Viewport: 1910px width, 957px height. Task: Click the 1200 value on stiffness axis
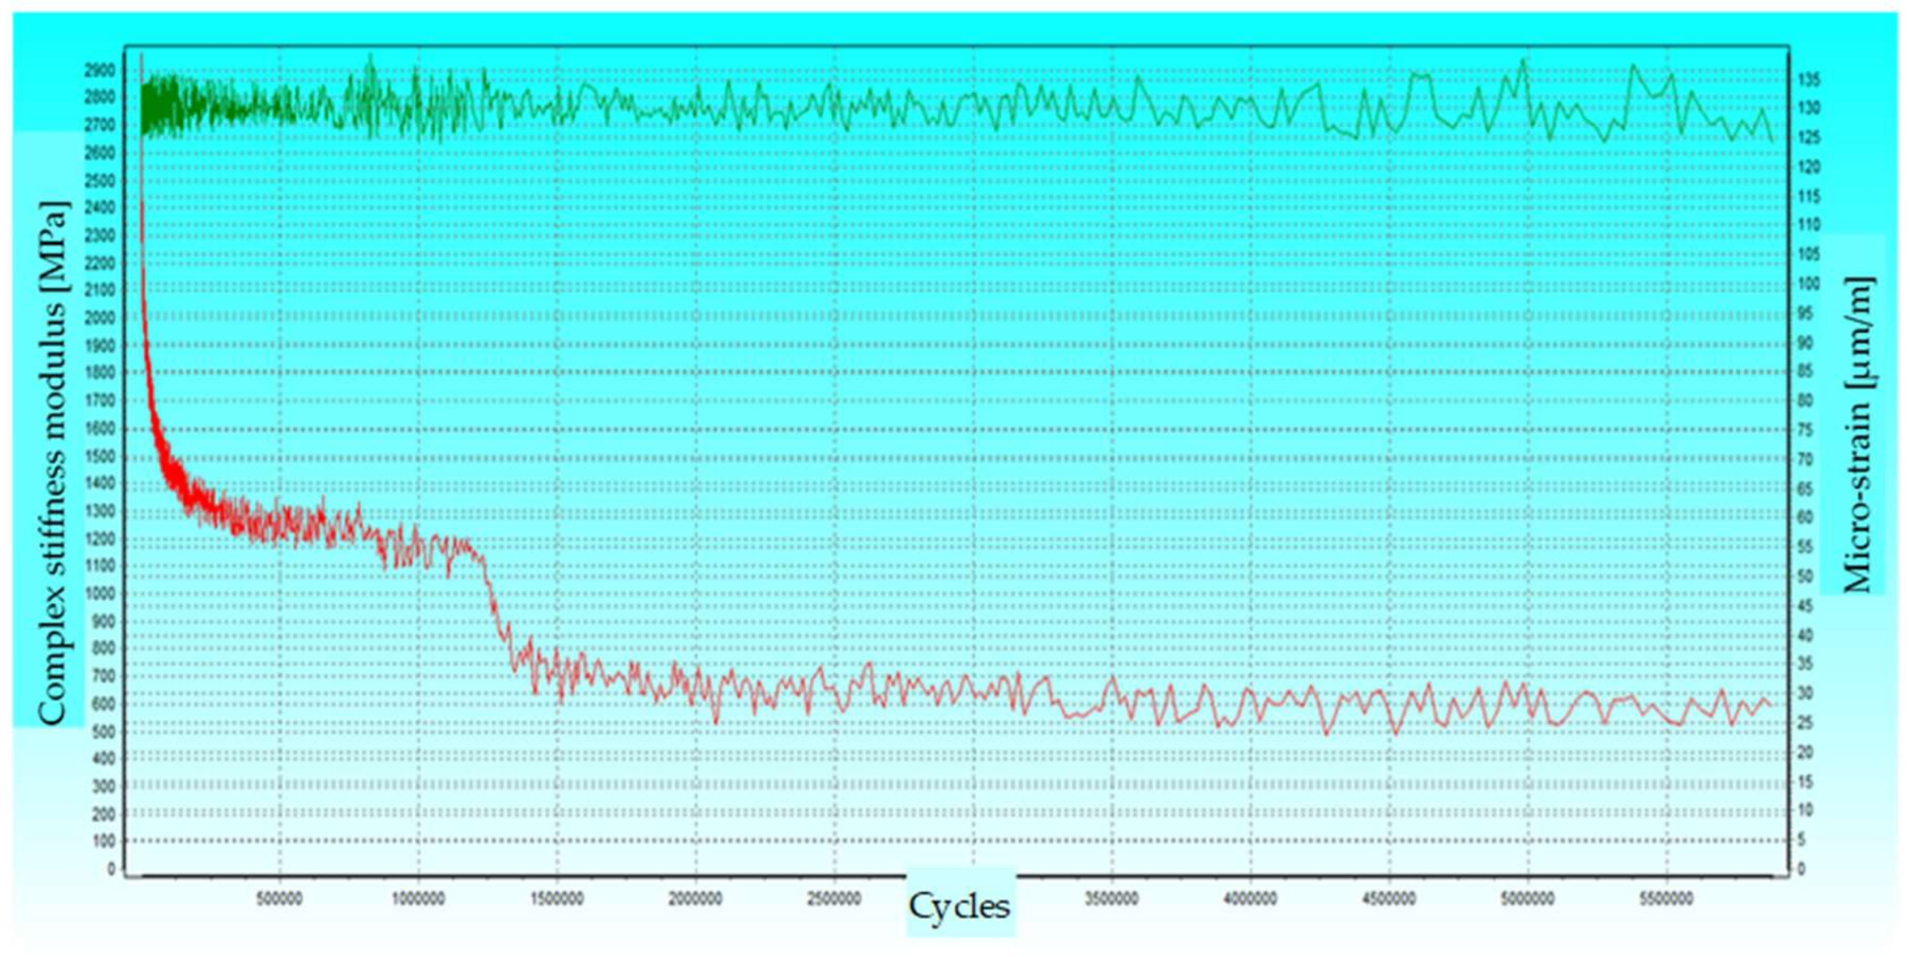(x=101, y=539)
